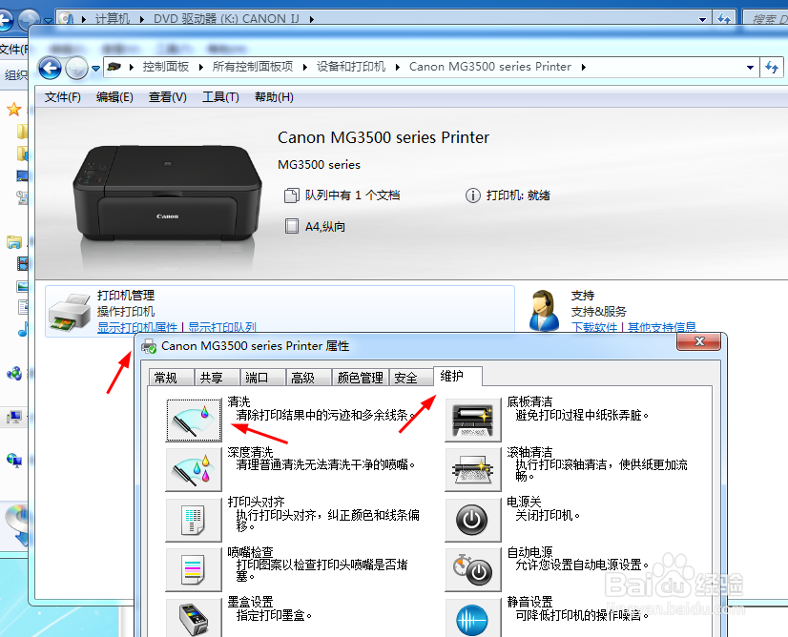Click the info icon beside 打印机: 就绪
Screen dimensions: 788x637
click(x=473, y=195)
